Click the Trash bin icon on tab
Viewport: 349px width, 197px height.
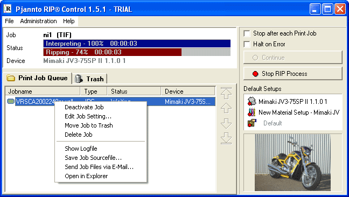pyautogui.click(x=79, y=79)
